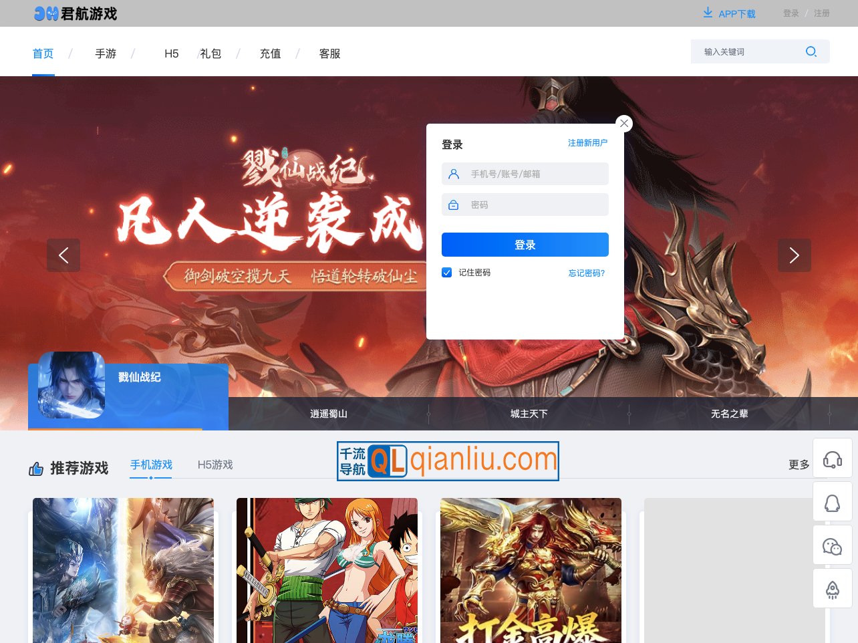
Task: Open the customer service headset icon
Action: (x=832, y=458)
